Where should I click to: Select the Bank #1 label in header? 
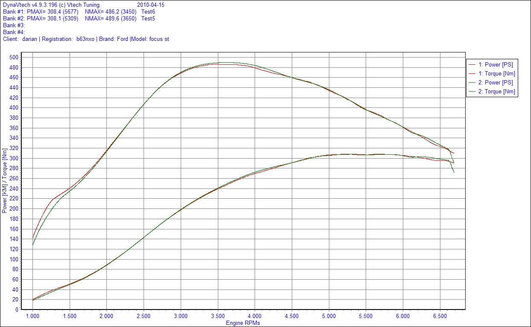[14, 12]
